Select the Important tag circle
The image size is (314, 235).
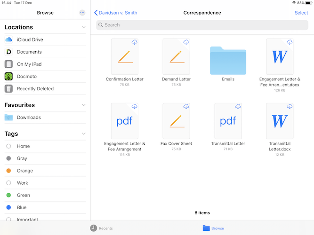[x=8, y=219]
